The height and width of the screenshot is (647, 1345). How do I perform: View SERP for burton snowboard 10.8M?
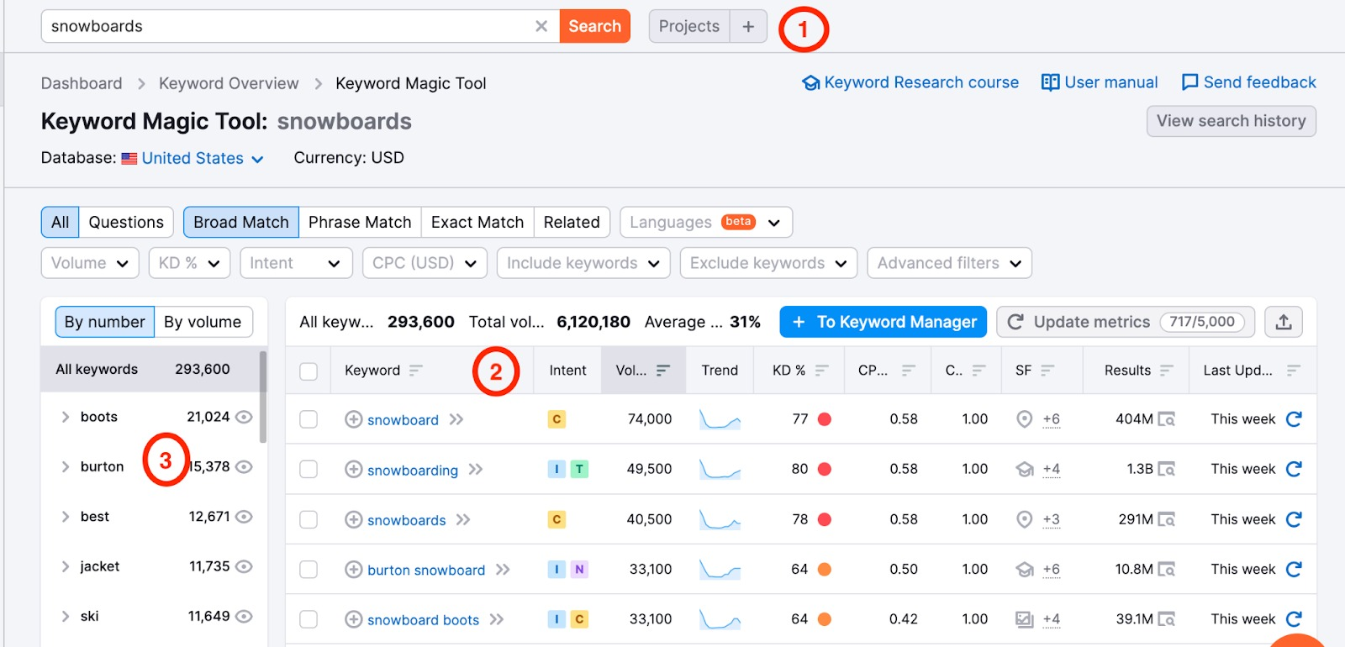coord(1166,570)
